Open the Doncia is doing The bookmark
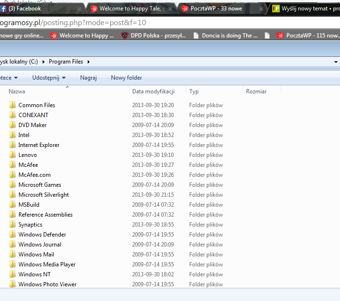This screenshot has height=301, width=340. point(225,36)
